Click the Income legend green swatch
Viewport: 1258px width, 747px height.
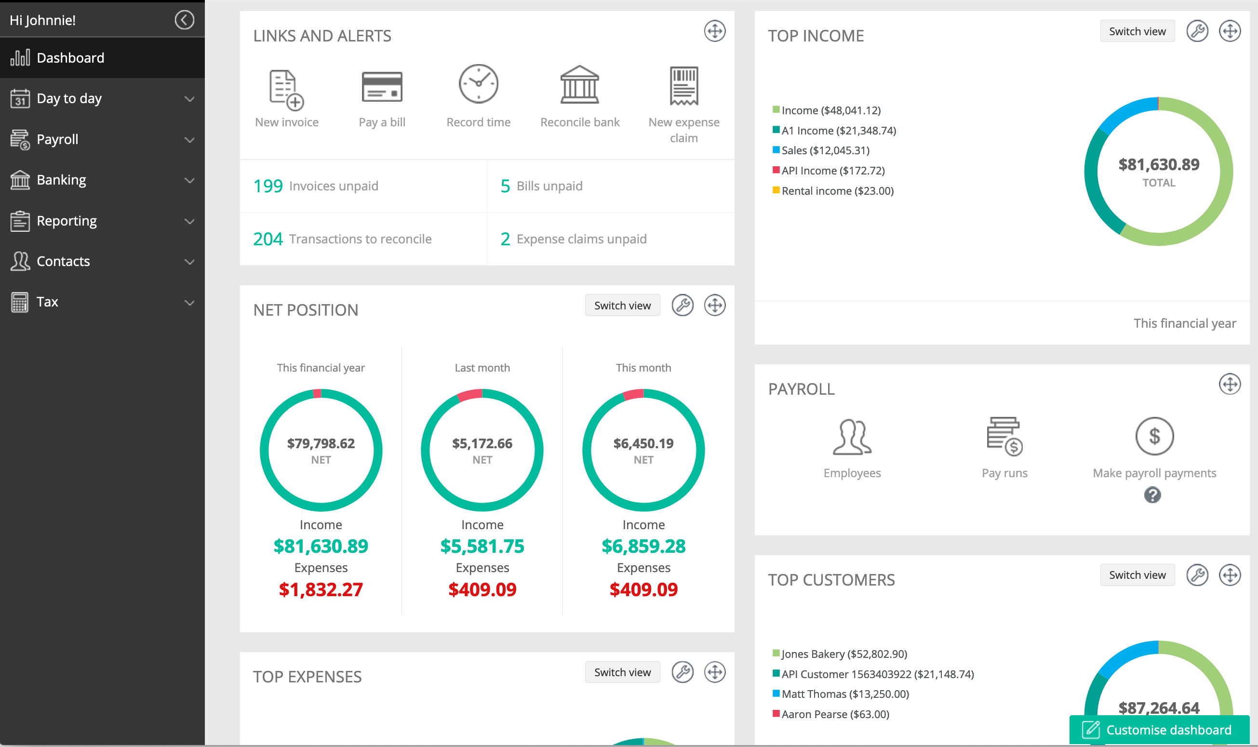[776, 109]
